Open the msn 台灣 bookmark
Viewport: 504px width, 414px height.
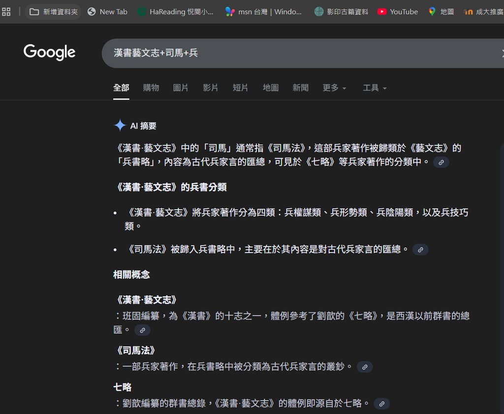point(264,11)
